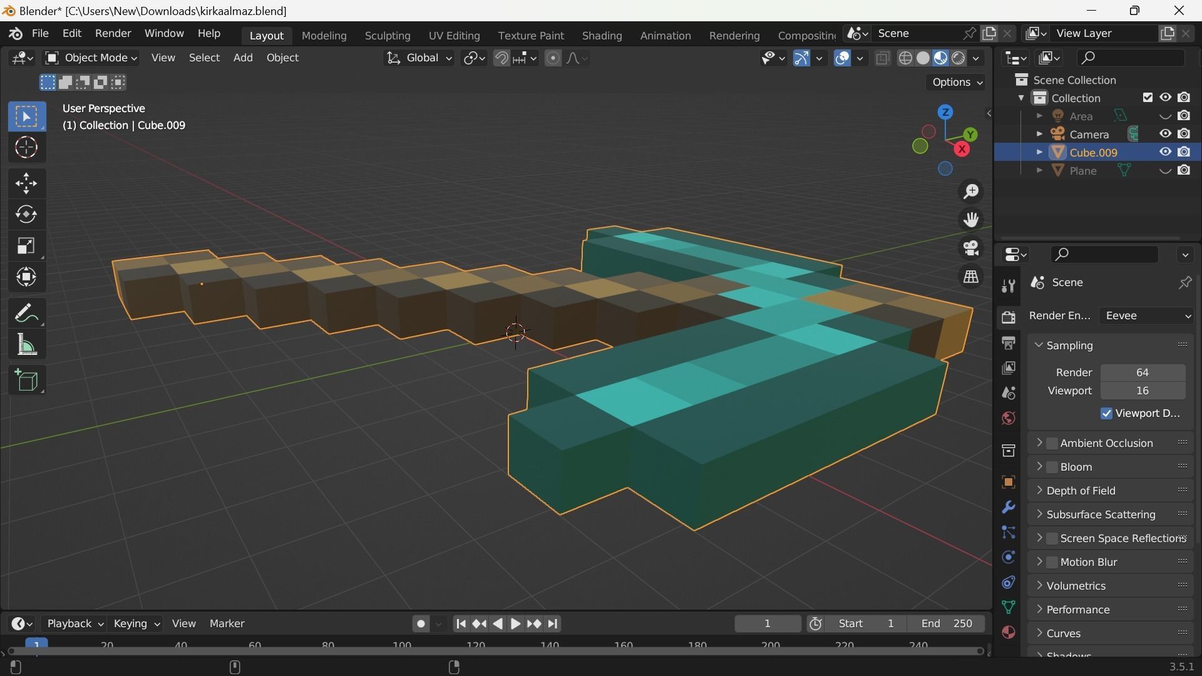1202x676 pixels.
Task: Open the Material properties tab
Action: (x=1008, y=632)
